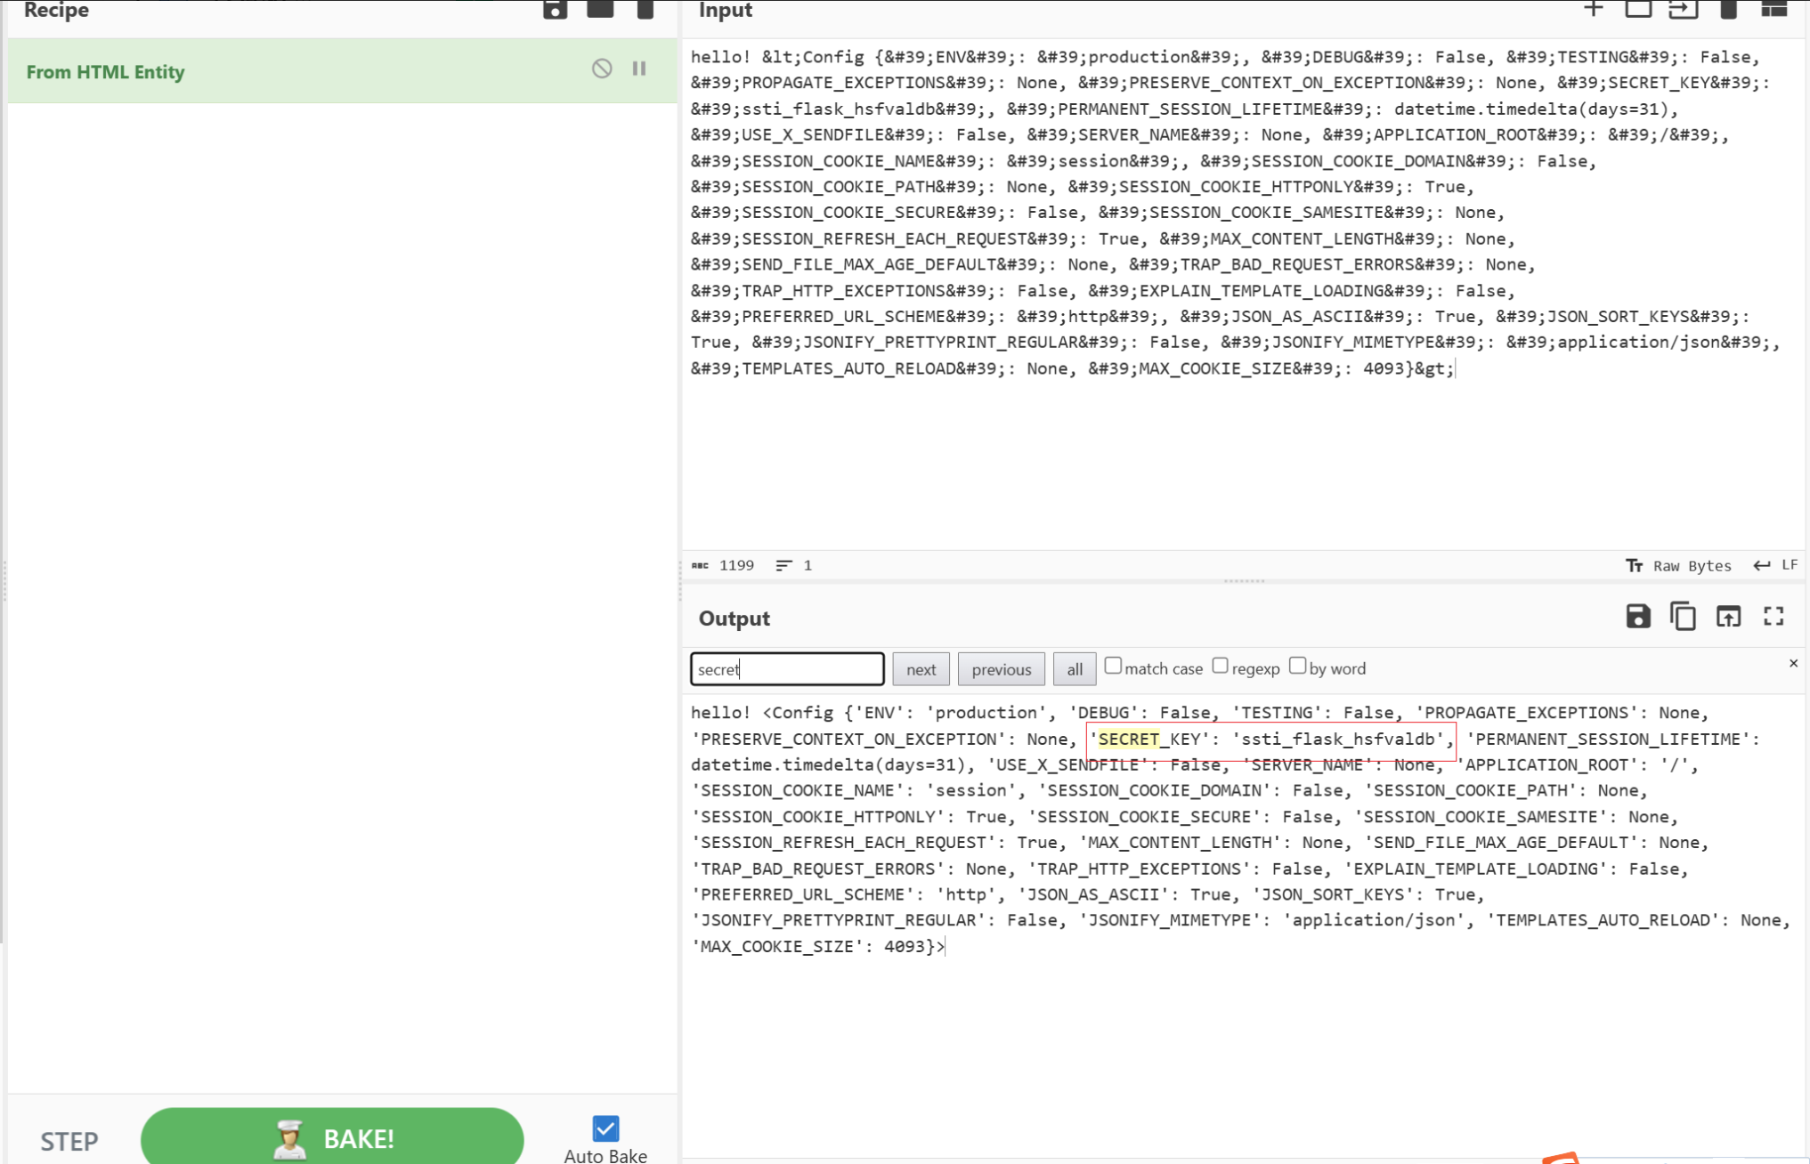Screen dimensions: 1810x1164
Task: Pause at From HTML Entity breakpoint icon
Action: point(639,69)
